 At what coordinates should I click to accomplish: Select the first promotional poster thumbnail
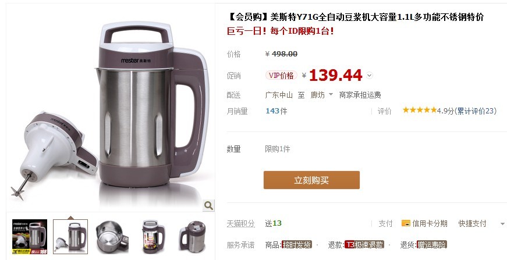click(x=30, y=236)
